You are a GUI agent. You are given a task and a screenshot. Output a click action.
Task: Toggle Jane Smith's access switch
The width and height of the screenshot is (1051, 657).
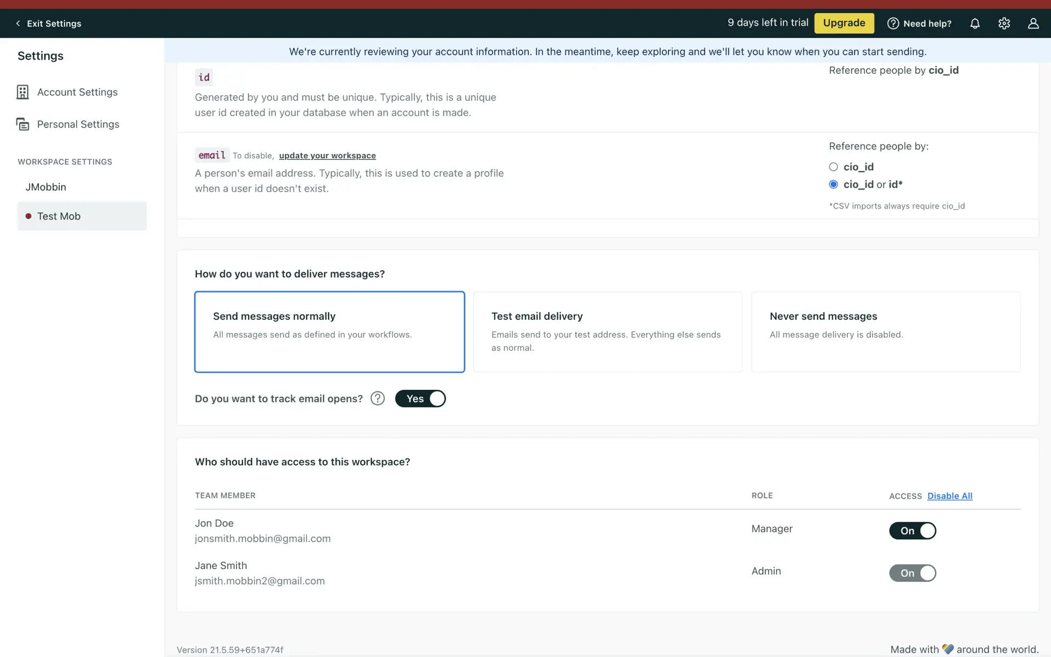(913, 573)
